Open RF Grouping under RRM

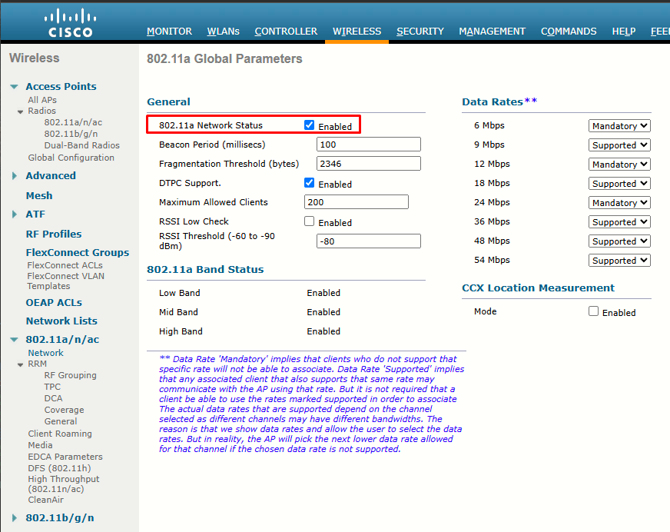coord(70,375)
